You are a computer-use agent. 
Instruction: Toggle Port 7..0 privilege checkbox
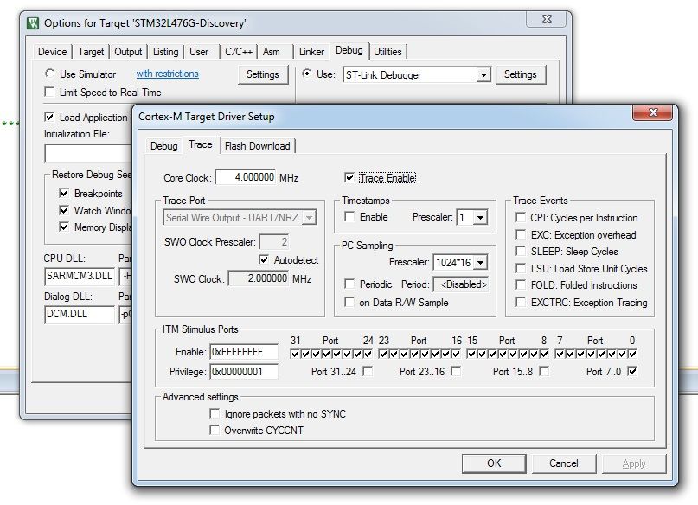632,371
